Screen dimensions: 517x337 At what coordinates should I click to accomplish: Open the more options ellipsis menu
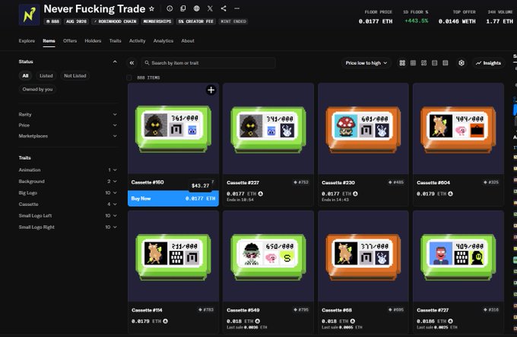236,8
